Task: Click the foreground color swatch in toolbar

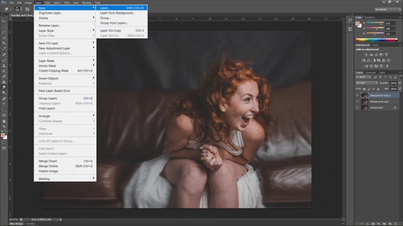Action: tap(3, 135)
